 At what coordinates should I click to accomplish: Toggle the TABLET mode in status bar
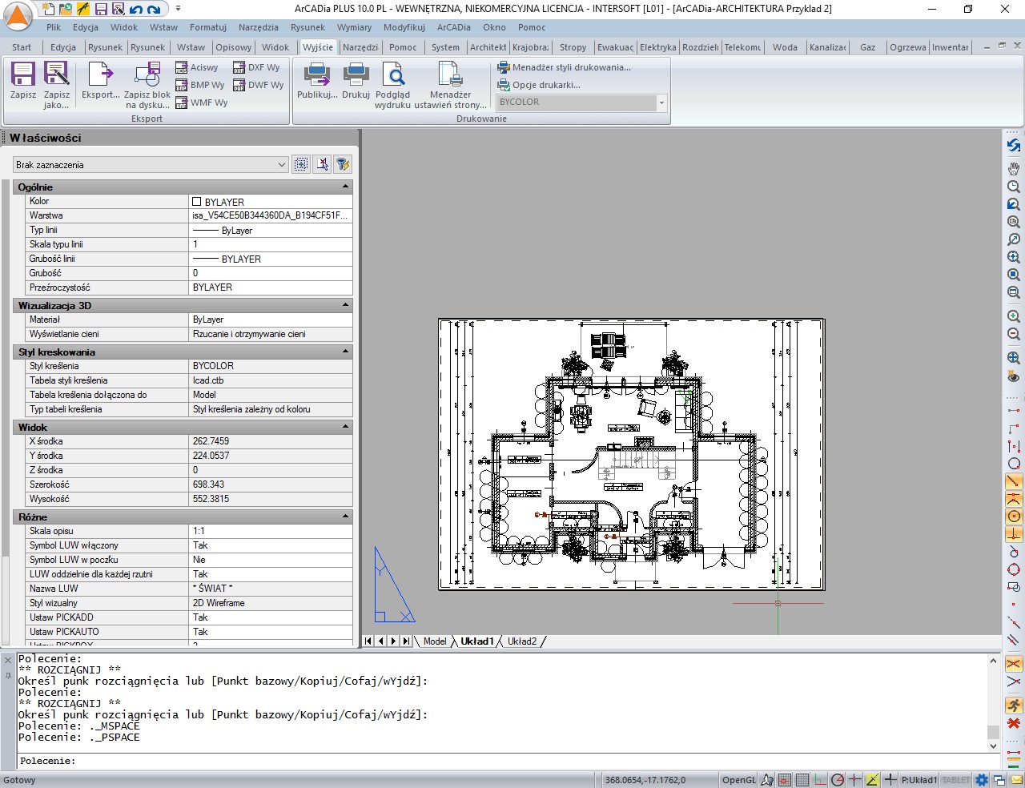956,780
